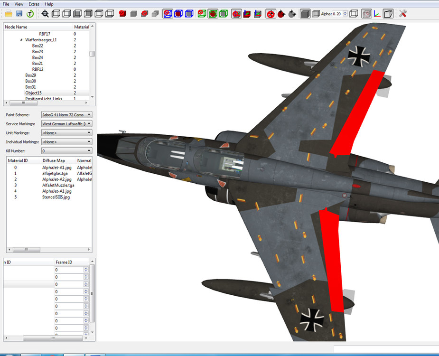Open settings with the wrench and screwdriver icon
This screenshot has width=439, height=356.
point(403,13)
